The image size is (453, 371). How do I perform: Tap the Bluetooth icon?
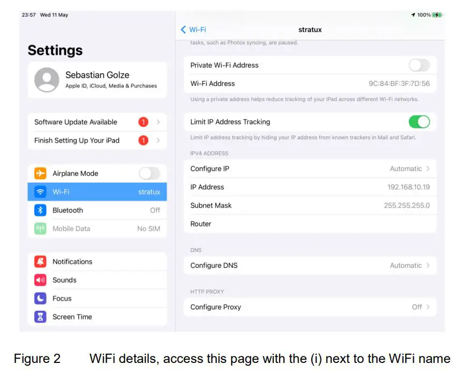[40, 210]
